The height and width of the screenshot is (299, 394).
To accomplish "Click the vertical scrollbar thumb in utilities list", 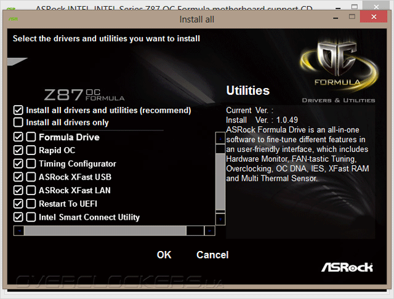I will (220, 181).
